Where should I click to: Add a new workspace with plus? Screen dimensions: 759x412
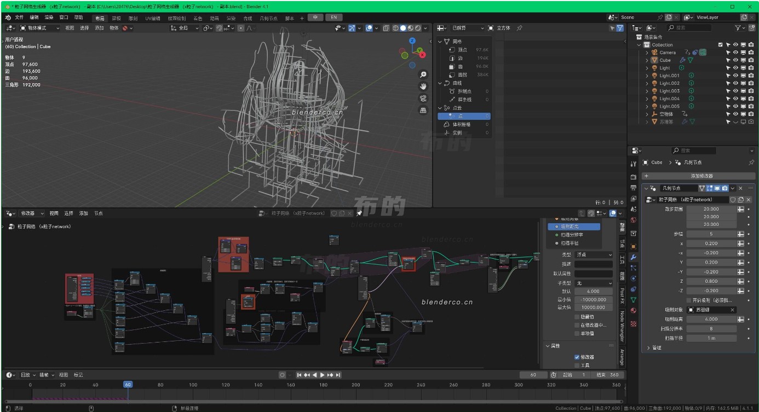click(302, 18)
